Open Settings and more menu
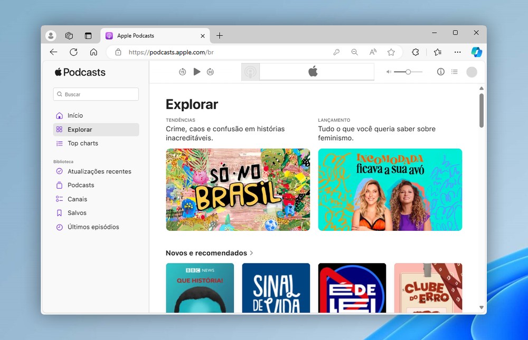 tap(457, 52)
